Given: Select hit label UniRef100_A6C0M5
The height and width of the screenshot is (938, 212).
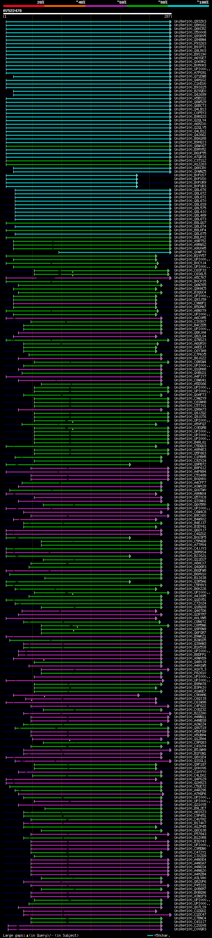Looking at the screenshot, I should pyautogui.click(x=190, y=318).
